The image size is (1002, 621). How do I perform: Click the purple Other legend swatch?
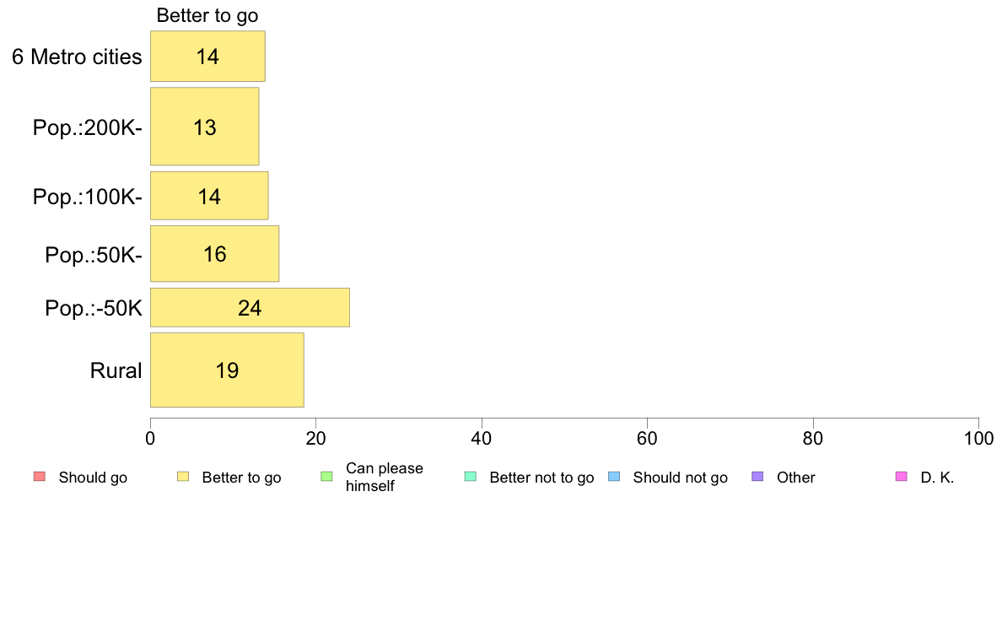click(758, 477)
